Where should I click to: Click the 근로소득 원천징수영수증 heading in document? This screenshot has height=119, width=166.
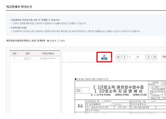pos(119,87)
